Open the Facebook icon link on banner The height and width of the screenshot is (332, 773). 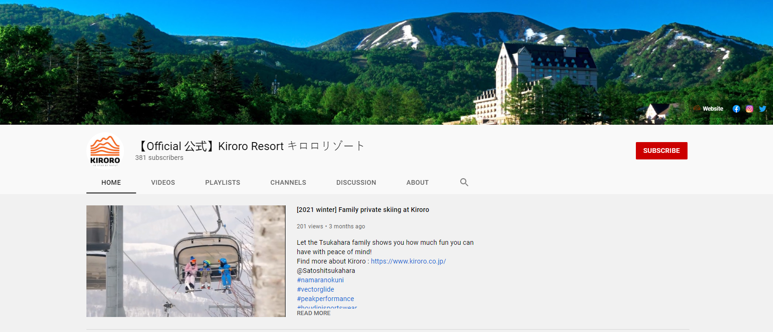click(736, 109)
